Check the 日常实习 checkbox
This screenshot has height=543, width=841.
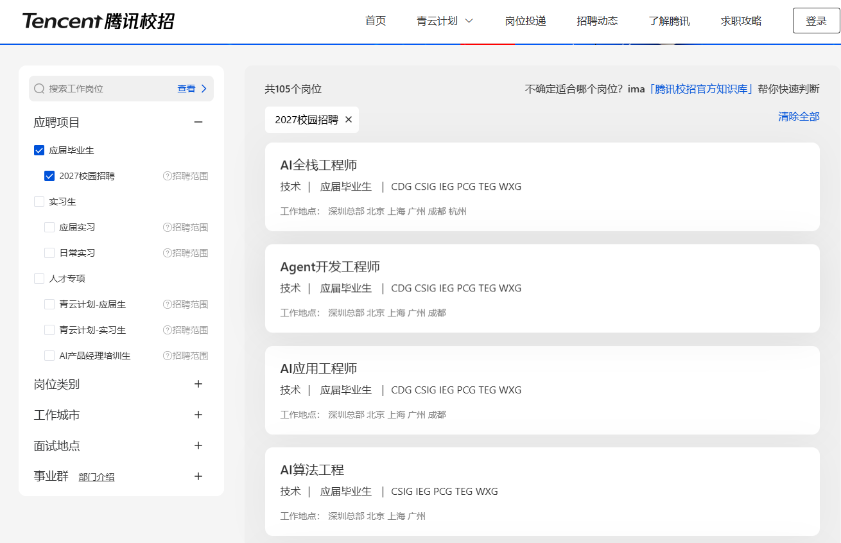tap(49, 253)
